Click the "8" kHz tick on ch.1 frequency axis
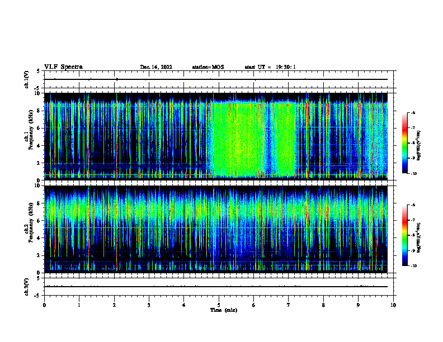 [39, 111]
